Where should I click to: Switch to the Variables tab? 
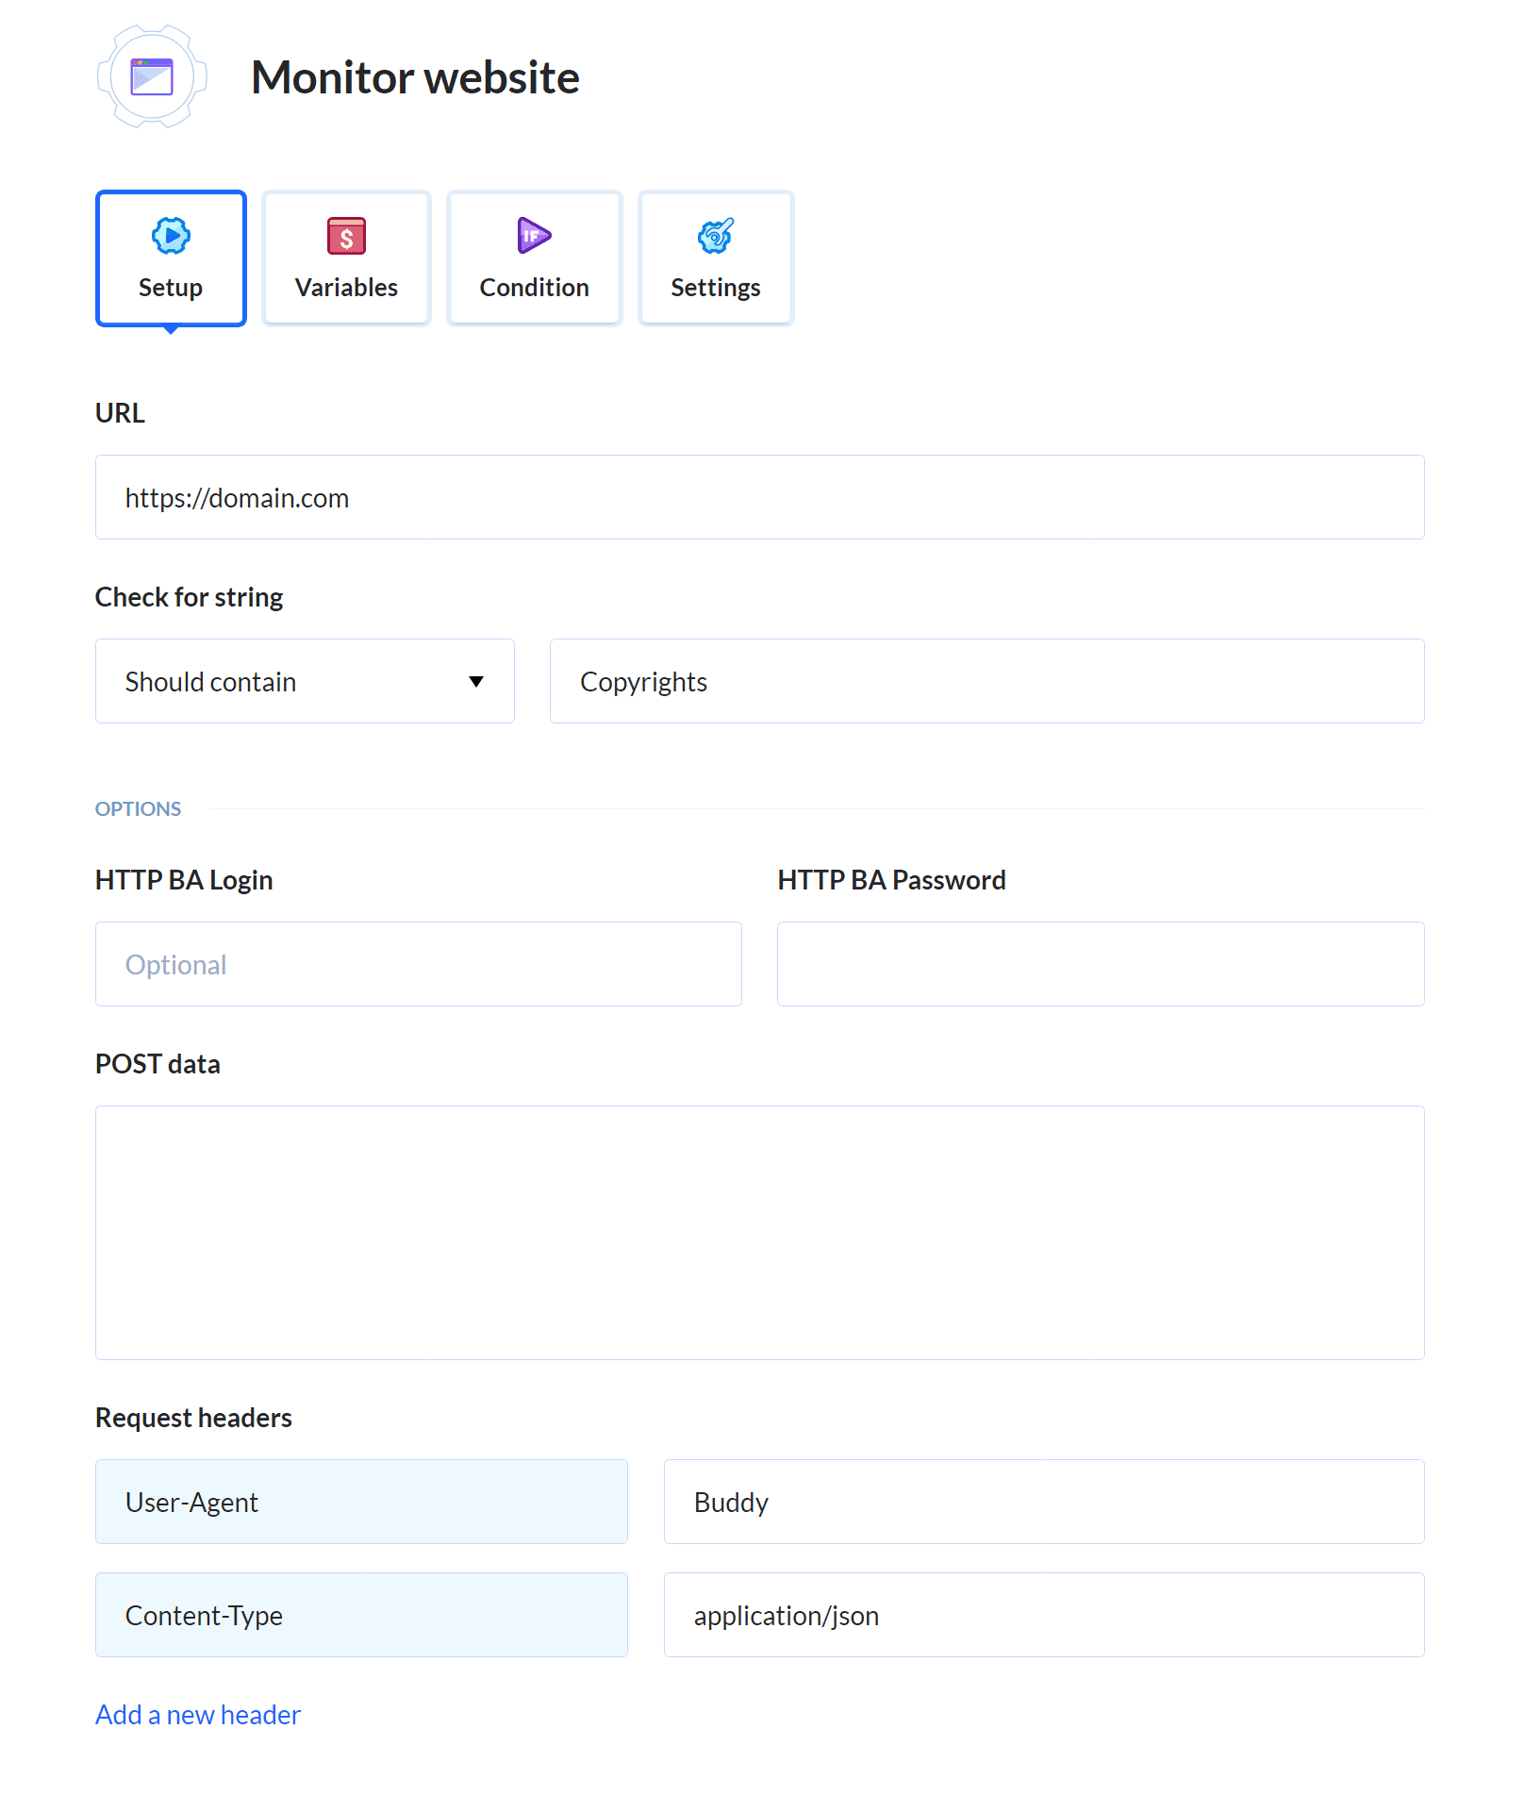(x=346, y=259)
